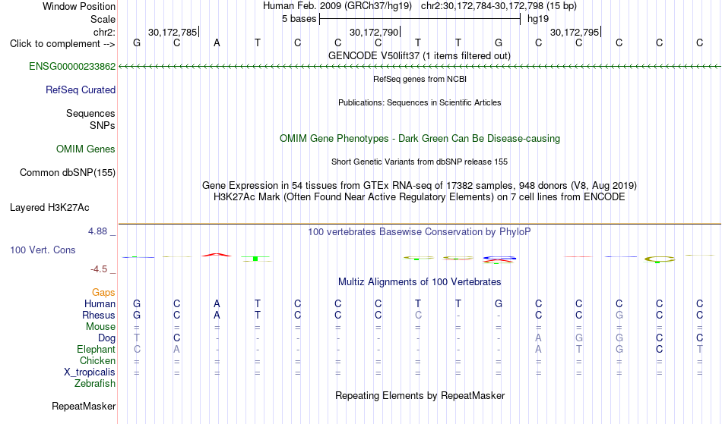Click the orange Gaps label
This screenshot has height=424, width=722.
(103, 292)
